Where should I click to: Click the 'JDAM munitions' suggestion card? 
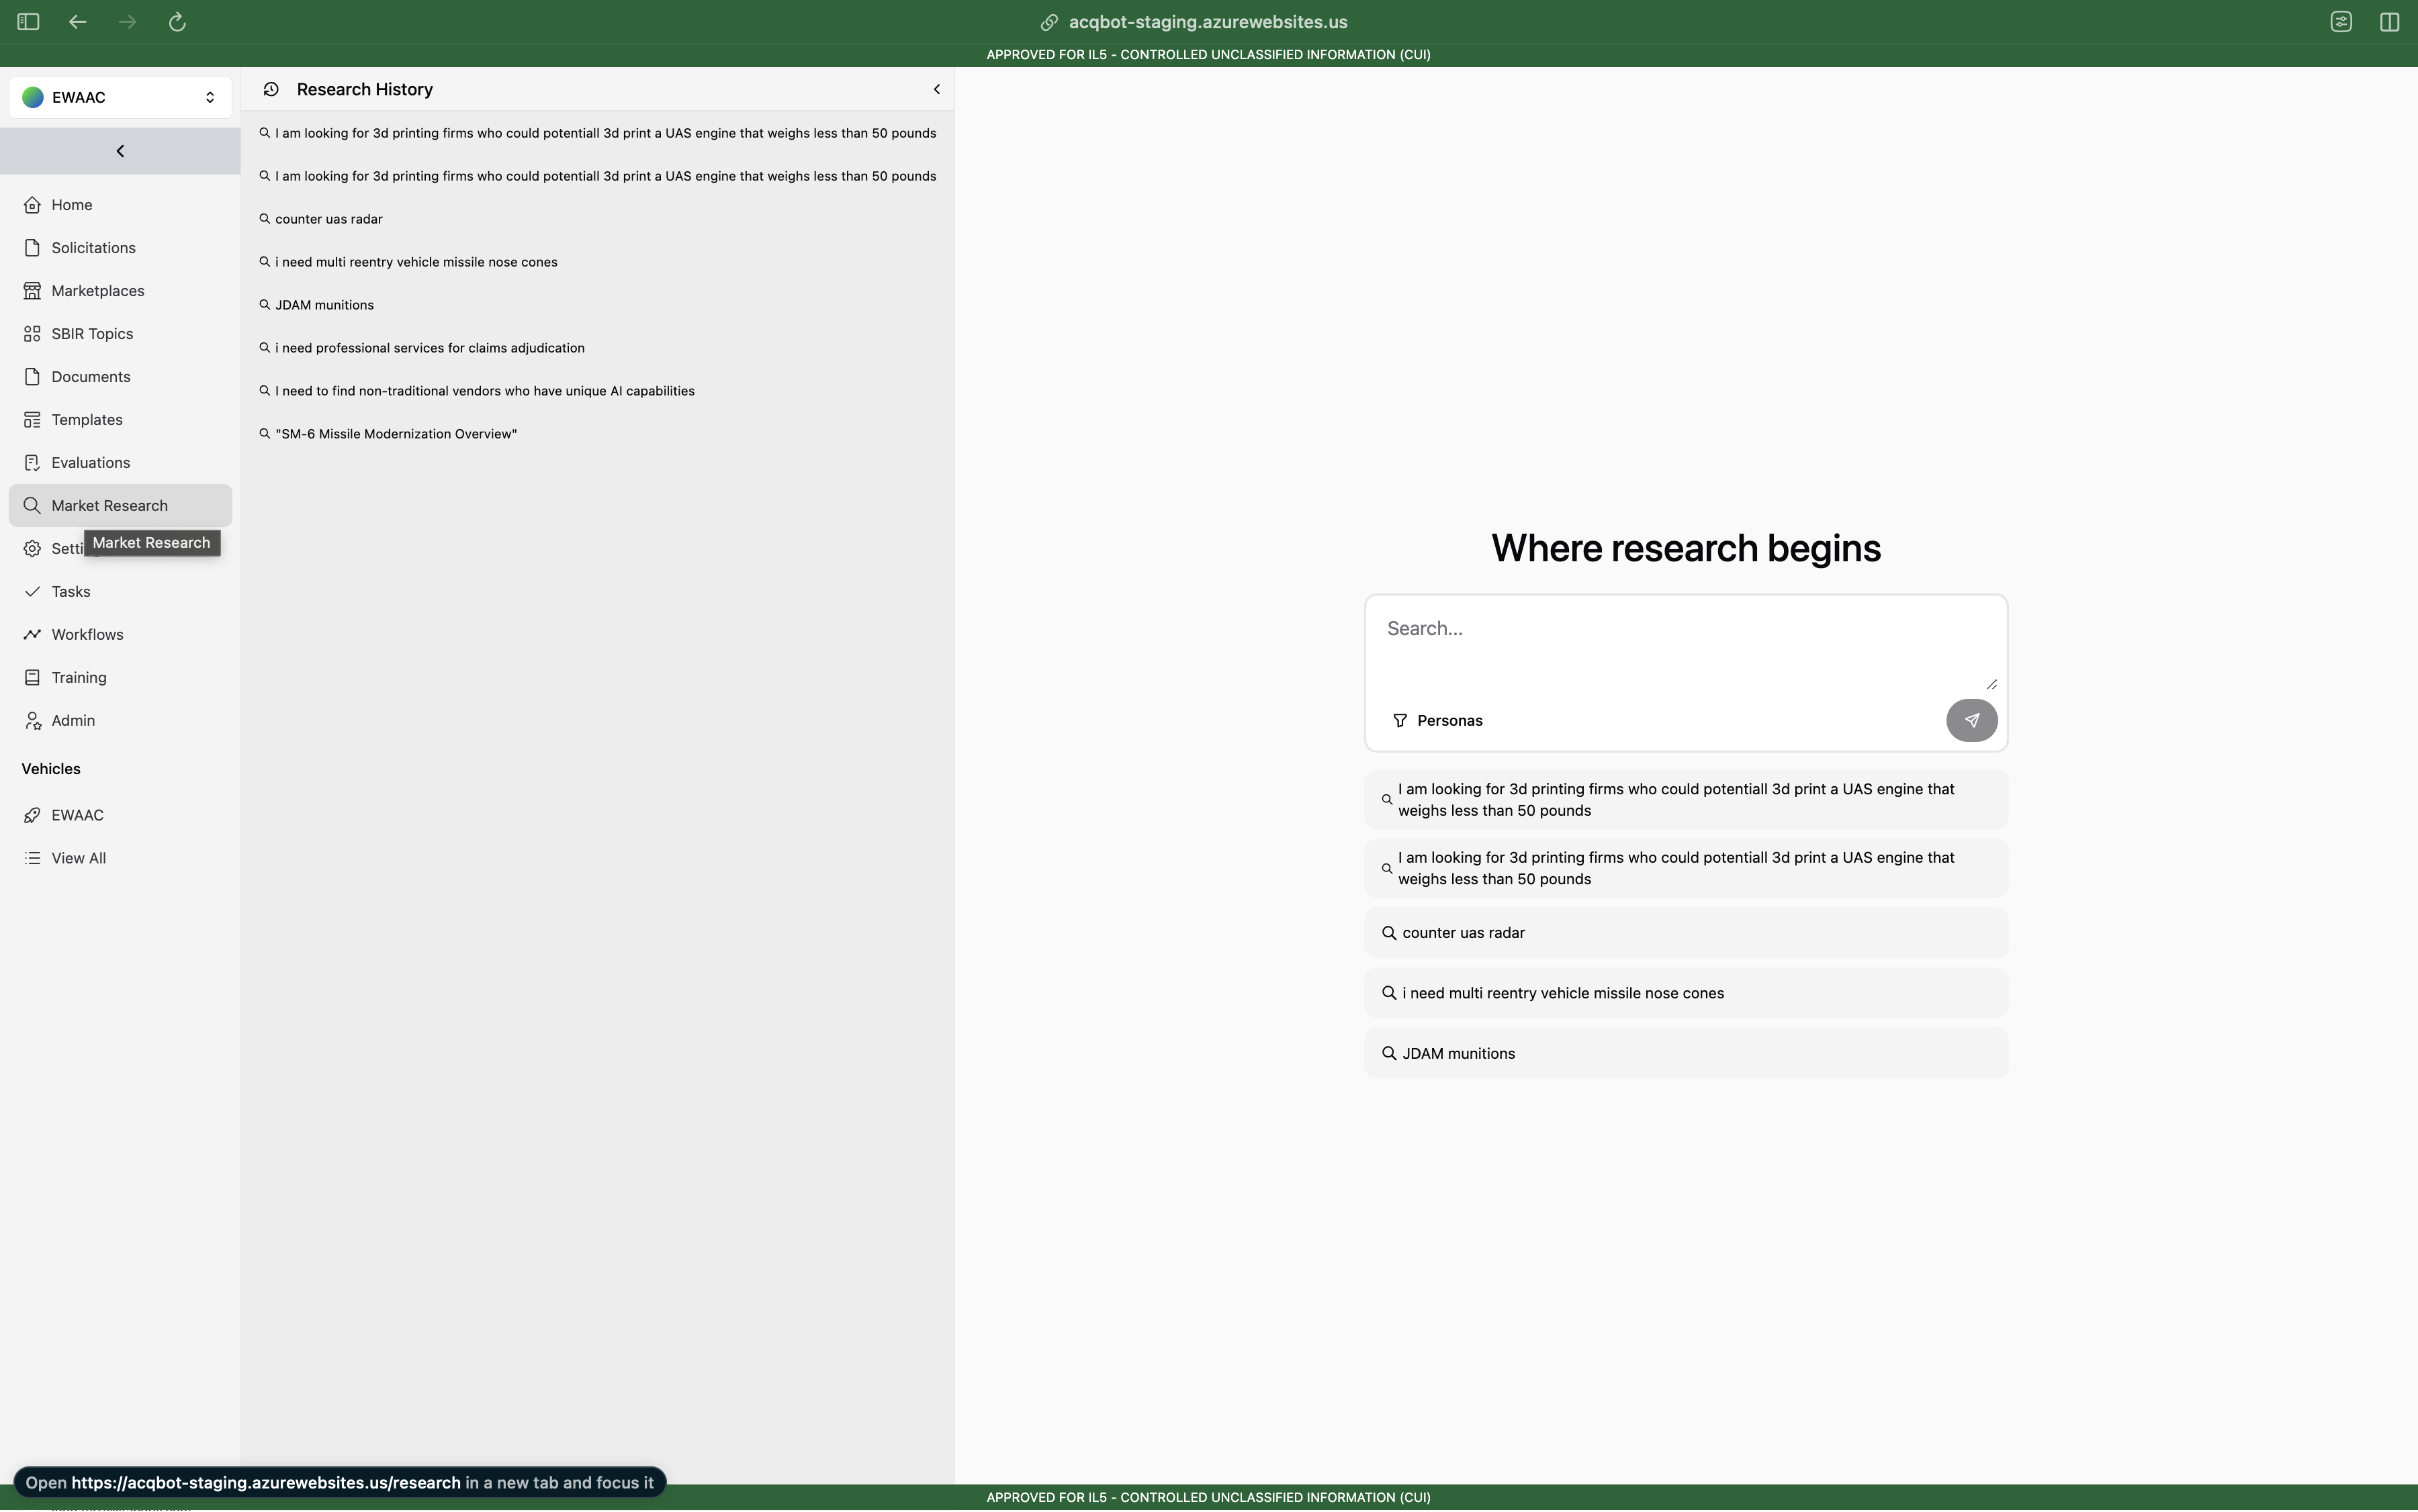1686,1053
